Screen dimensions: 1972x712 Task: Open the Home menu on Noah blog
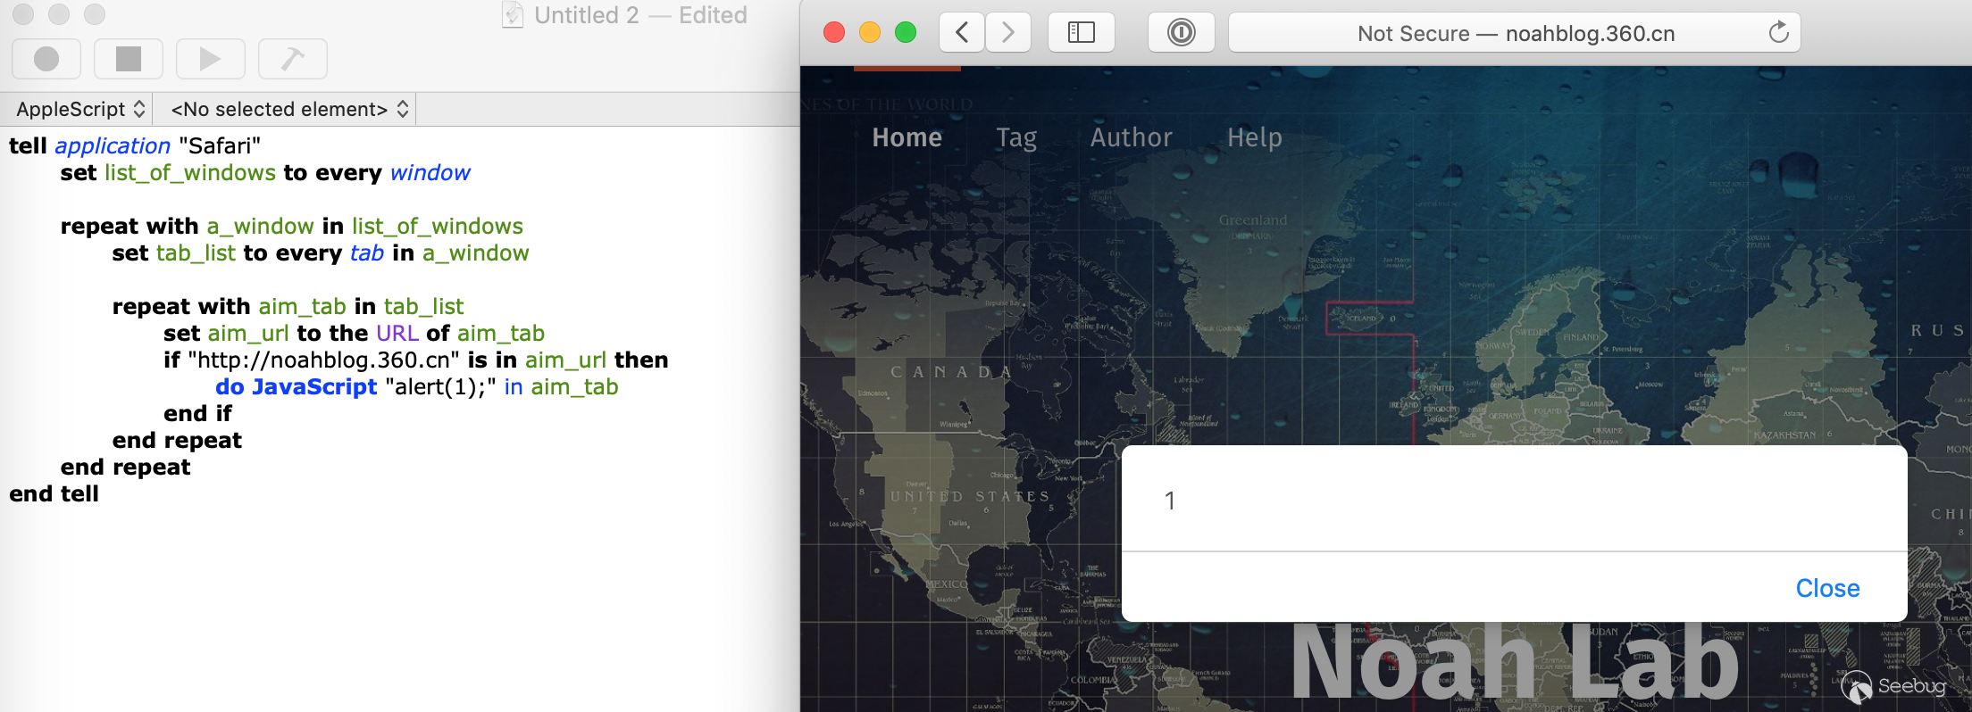(907, 137)
